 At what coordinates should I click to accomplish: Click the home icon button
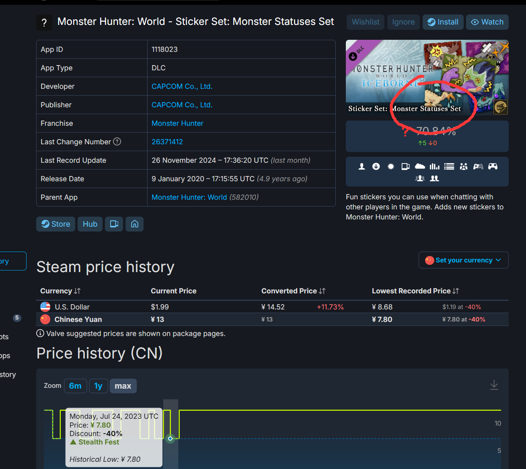coord(135,224)
